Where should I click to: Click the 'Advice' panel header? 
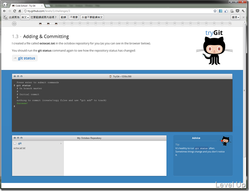pyautogui.click(x=196, y=138)
